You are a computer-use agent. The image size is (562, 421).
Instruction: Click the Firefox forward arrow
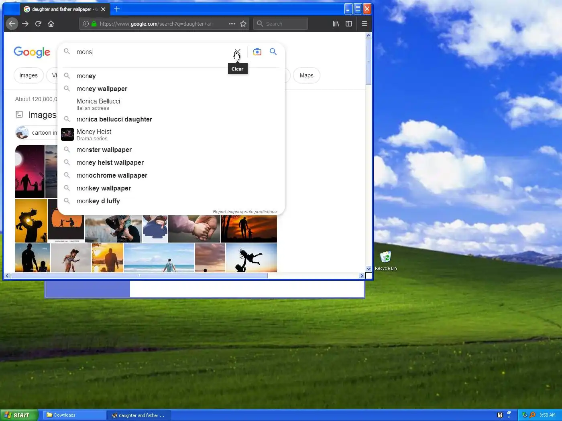click(x=25, y=24)
